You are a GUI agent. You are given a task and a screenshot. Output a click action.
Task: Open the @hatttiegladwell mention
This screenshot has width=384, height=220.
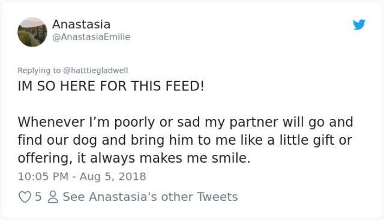[95, 70]
